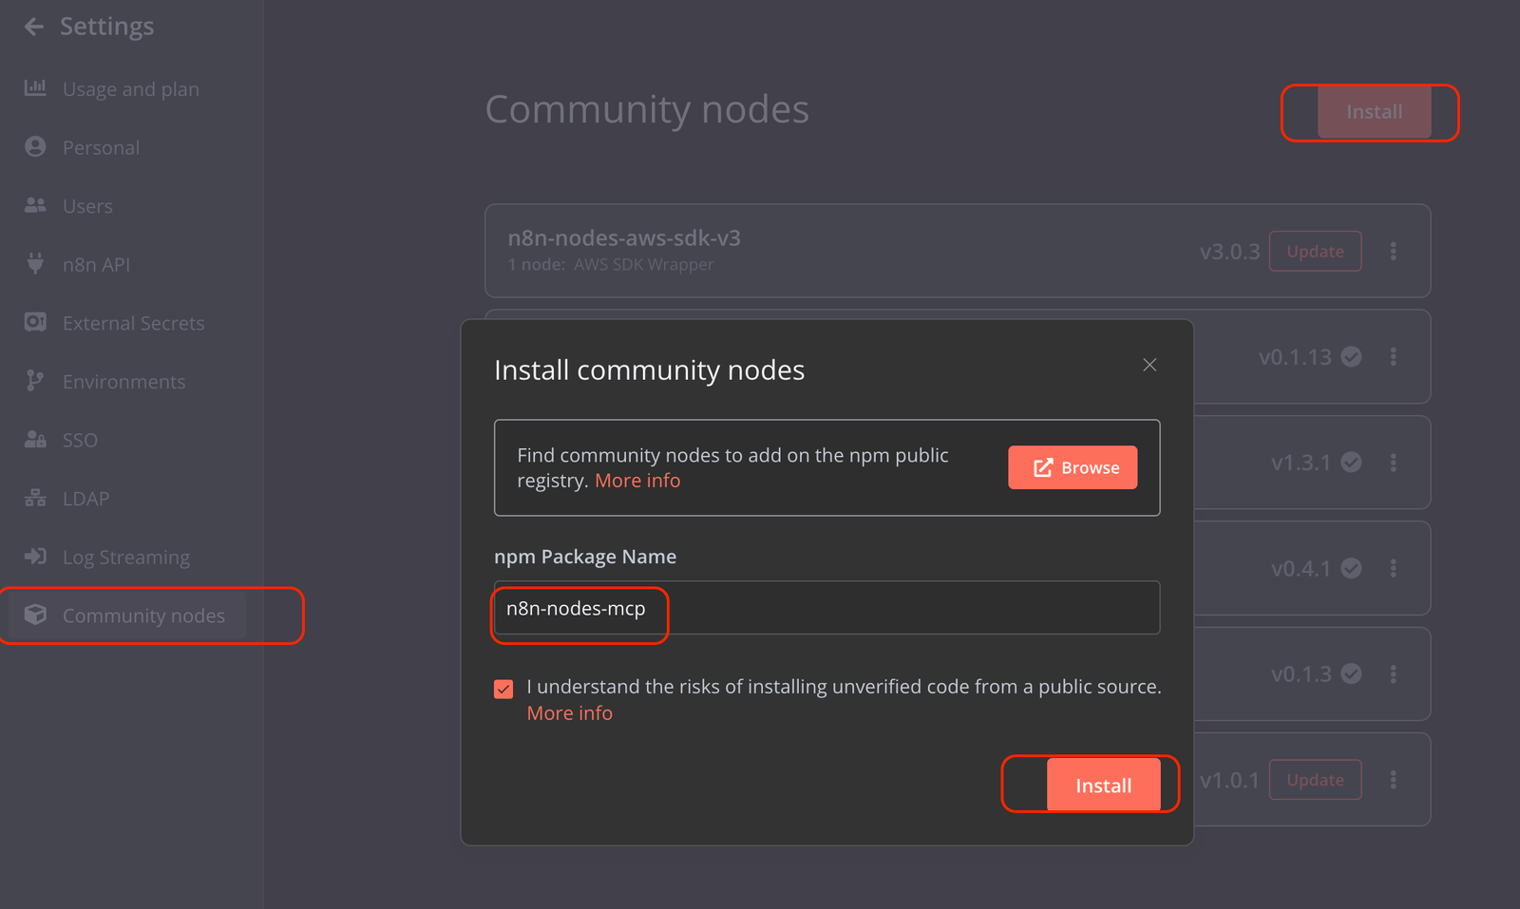Screen dimensions: 1520x909
Task: Click Install inside the dialog
Action: [1103, 785]
